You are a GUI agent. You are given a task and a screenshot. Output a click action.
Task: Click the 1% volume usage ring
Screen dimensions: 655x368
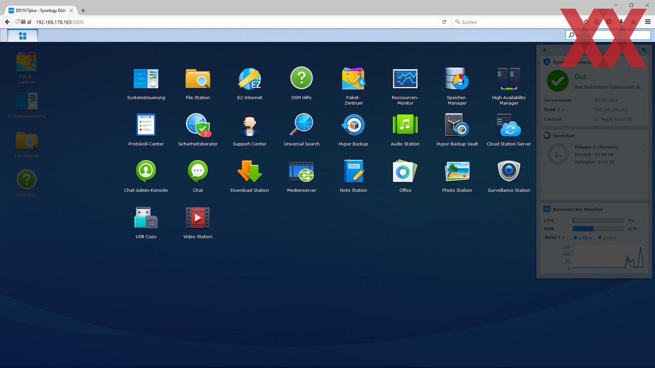[558, 155]
